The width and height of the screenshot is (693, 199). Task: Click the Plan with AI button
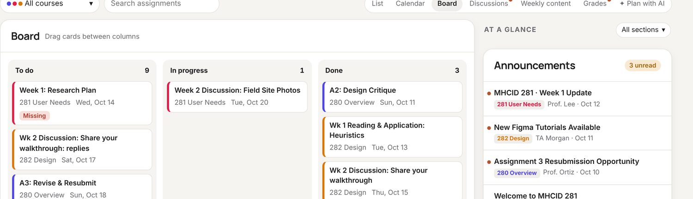pos(642,4)
